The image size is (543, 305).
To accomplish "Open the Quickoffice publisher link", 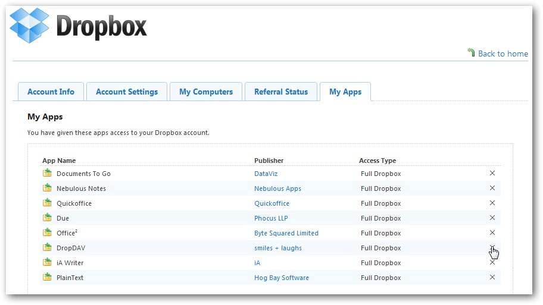I will pos(272,203).
